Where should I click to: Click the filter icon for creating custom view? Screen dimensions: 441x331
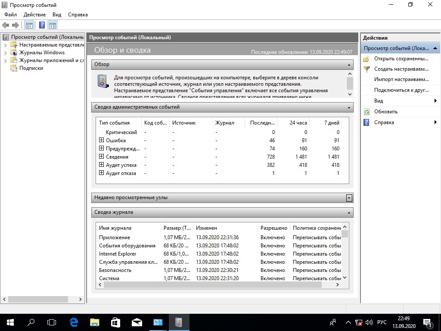pyautogui.click(x=366, y=69)
